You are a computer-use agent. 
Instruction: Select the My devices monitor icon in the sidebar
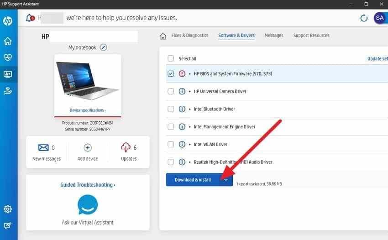click(x=8, y=74)
